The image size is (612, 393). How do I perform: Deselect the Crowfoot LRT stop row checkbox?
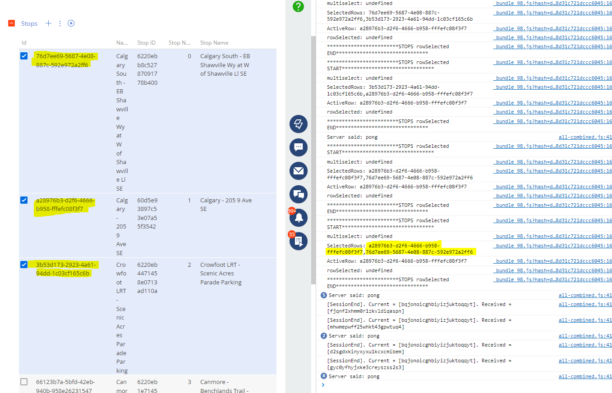(24, 265)
